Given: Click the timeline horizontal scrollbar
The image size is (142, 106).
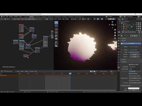Looking at the screenshot, I should tap(68, 90).
